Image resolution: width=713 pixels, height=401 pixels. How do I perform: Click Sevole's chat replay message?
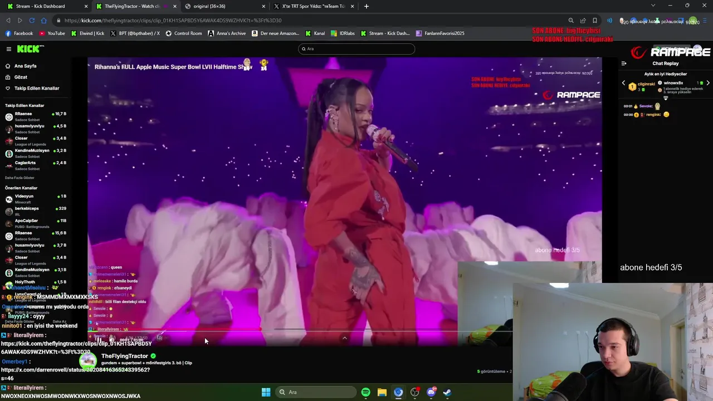(x=642, y=106)
